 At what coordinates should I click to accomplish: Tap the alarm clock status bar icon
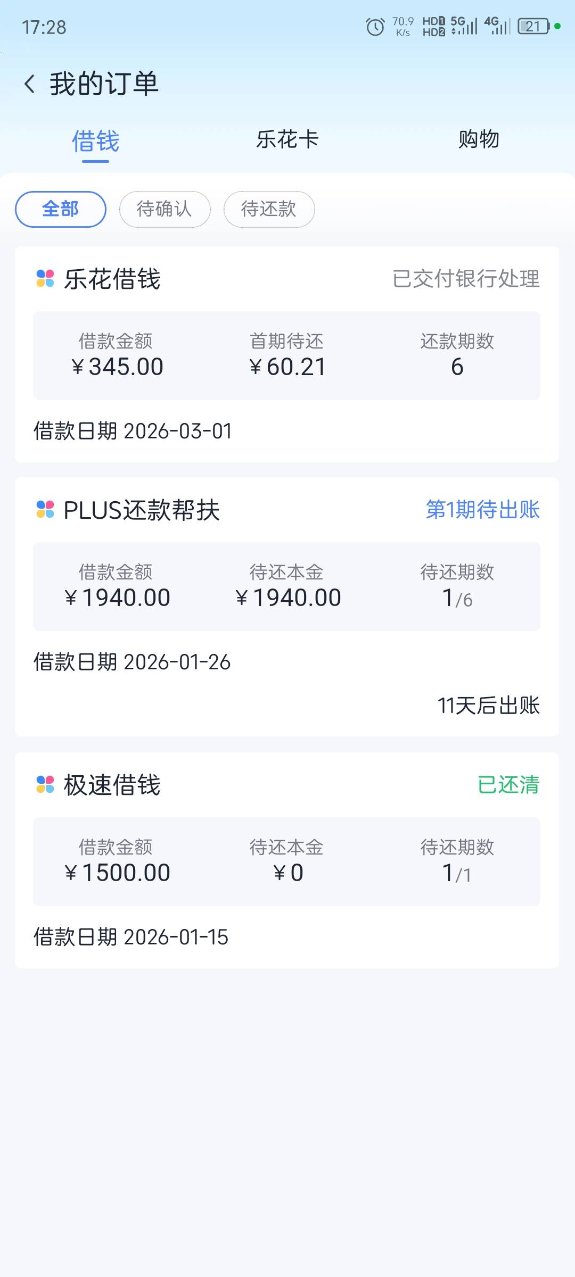[x=375, y=27]
